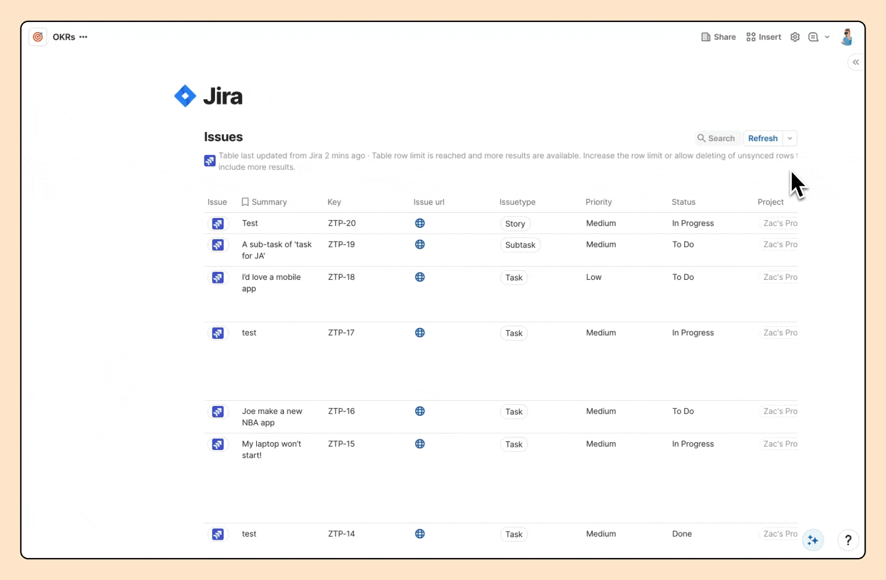Click the Task chip for ZTP-16
Image resolution: width=886 pixels, height=580 pixels.
point(514,412)
